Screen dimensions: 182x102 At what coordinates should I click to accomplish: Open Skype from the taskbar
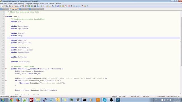click(x=104, y=100)
